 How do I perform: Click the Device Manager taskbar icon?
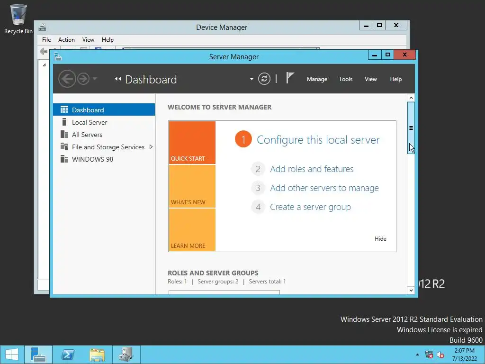click(x=126, y=355)
